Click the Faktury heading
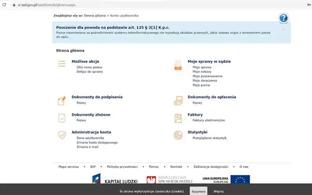The image size is (312, 195). coord(195,115)
